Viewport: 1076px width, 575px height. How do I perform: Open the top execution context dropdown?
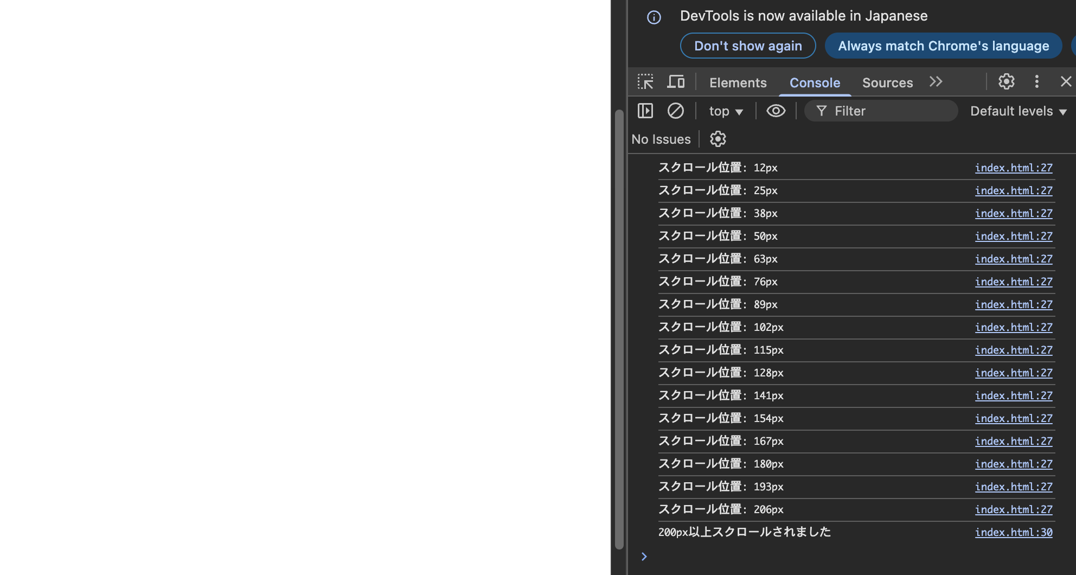click(x=726, y=111)
